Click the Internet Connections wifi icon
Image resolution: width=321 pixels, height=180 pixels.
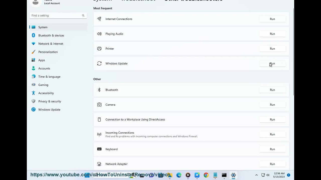point(99,19)
